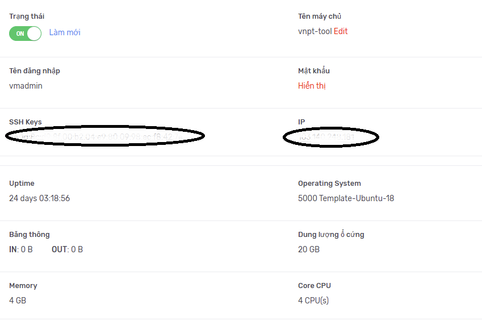This screenshot has height=325, width=482.
Task: Toggle the Trạng thái ON switch
Action: (x=25, y=33)
